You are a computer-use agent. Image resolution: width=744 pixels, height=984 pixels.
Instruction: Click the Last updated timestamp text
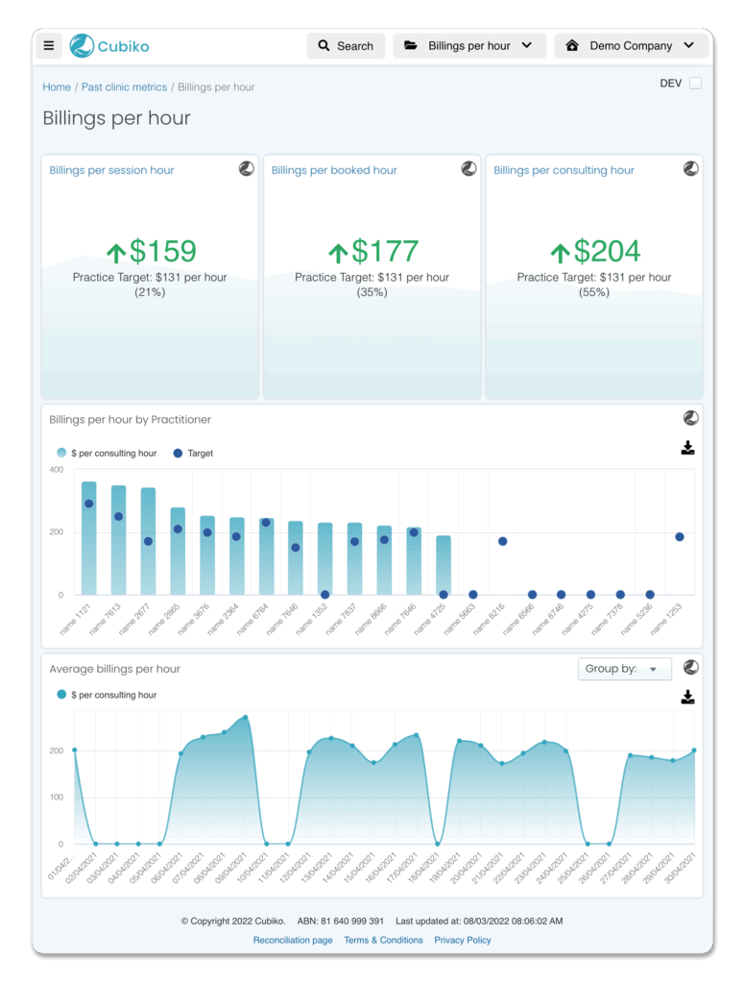[x=479, y=922]
